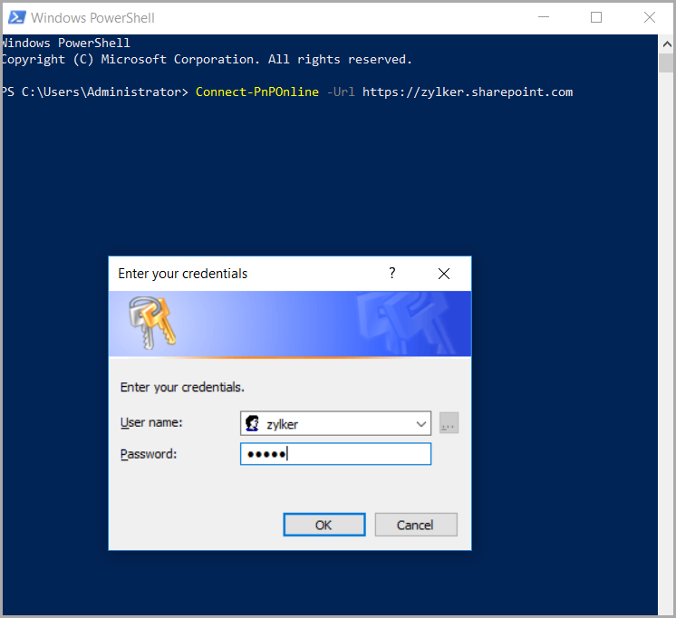Screen dimensions: 676x618
Task: Click the 'User name:' label
Action: [151, 422]
